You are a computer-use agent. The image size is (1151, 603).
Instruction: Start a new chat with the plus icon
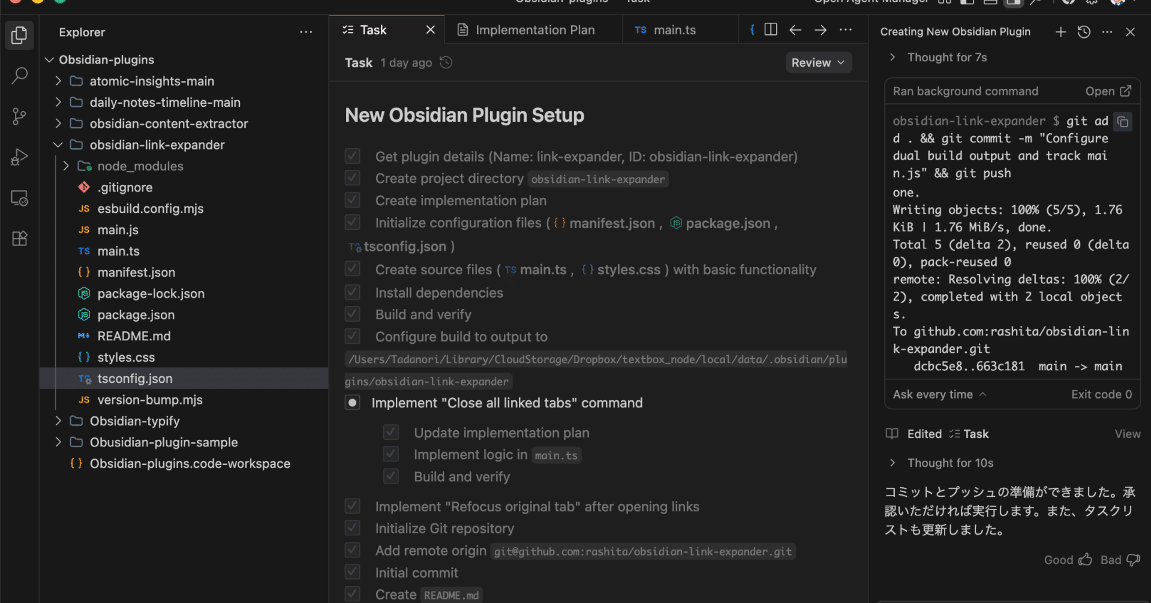[x=1060, y=32]
